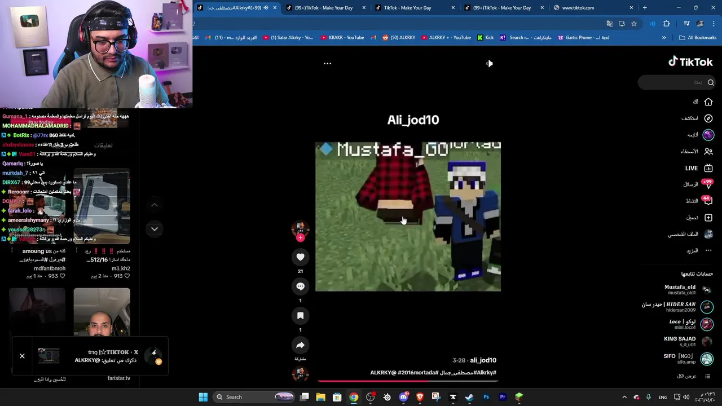Open the Chrome three-dot menu
Viewport: 722px width, 406px height.
714,24
